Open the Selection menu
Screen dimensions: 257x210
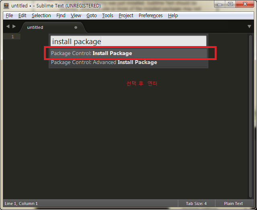coord(41,16)
